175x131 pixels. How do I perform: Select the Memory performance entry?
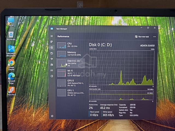[70, 54]
